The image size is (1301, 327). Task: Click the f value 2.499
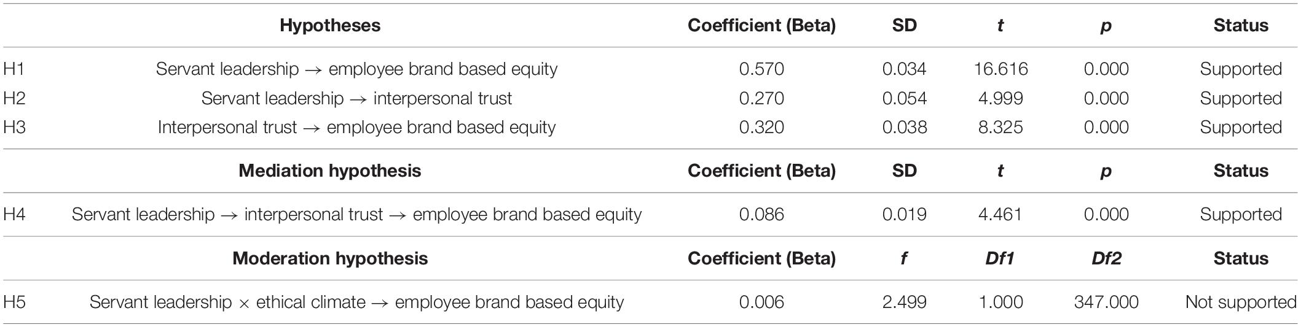[x=904, y=302]
